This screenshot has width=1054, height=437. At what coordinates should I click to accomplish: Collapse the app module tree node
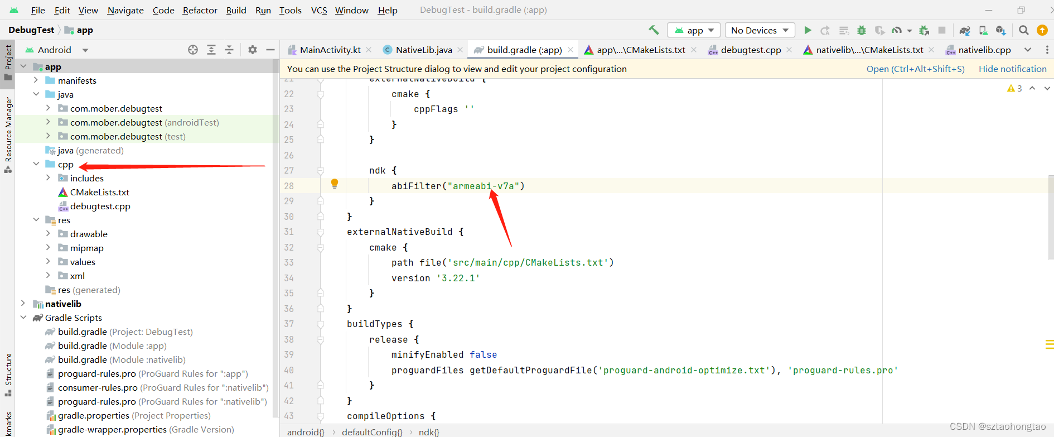pyautogui.click(x=23, y=66)
